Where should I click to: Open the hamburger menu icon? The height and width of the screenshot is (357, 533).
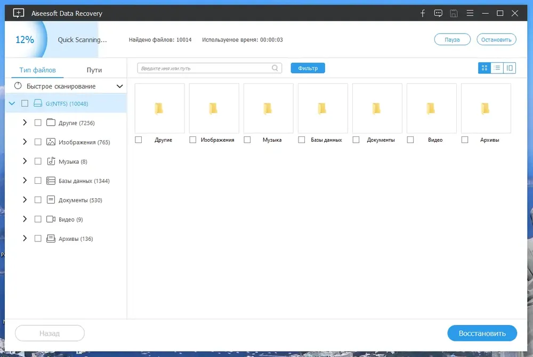470,13
